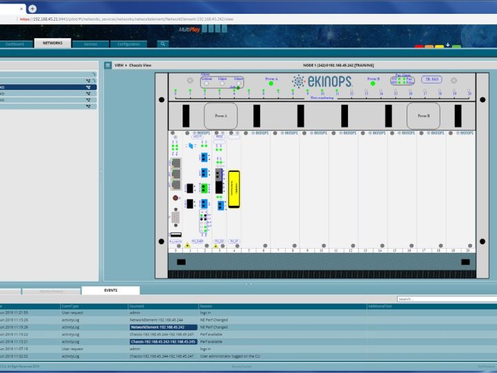Click the grey SFP cage in slot 3

tap(219, 175)
